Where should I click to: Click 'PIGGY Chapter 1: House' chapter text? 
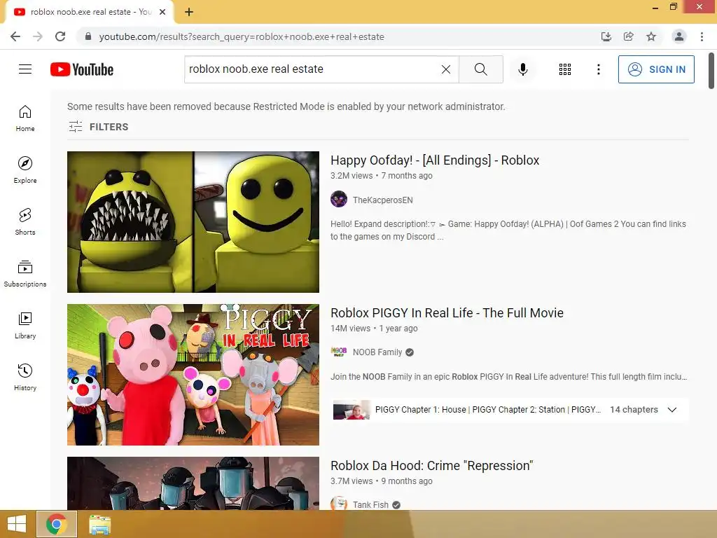[421, 409]
